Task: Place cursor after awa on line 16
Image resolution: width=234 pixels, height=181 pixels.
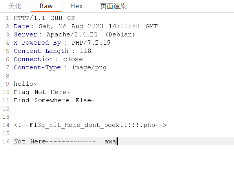Action: pos(117,141)
